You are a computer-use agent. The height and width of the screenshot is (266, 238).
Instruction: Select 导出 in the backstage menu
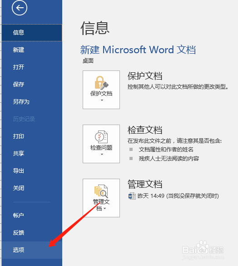32,171
